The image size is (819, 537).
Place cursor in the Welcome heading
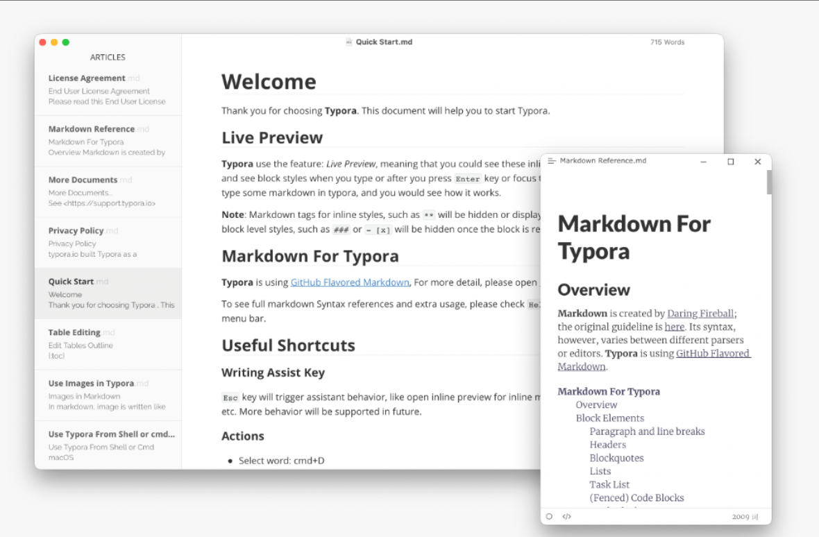click(269, 82)
